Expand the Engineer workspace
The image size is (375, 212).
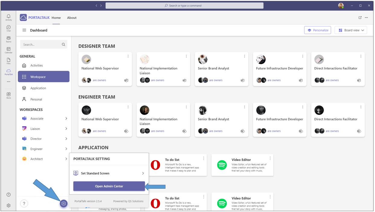66,149
